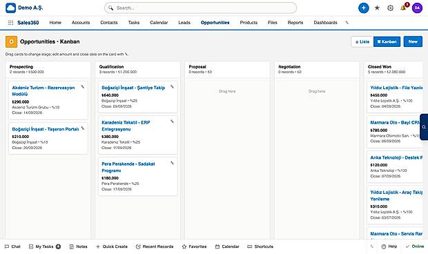Viewport: 428px width, 254px height.
Task: Click in the global Search field
Action: pos(201,8)
